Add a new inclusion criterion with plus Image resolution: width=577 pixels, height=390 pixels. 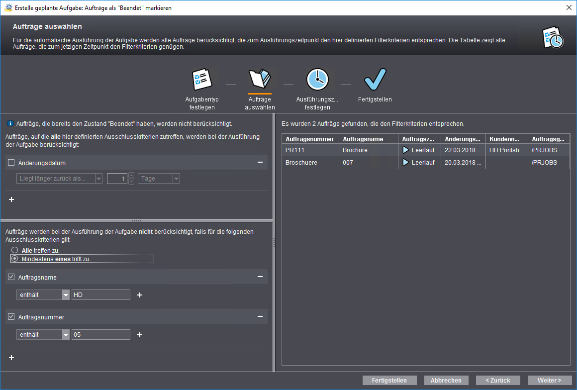(x=11, y=199)
